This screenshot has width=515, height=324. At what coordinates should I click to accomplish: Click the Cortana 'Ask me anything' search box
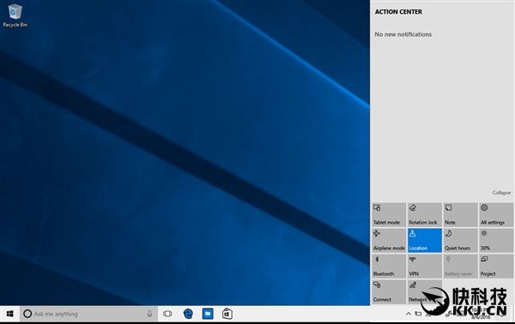pyautogui.click(x=88, y=314)
